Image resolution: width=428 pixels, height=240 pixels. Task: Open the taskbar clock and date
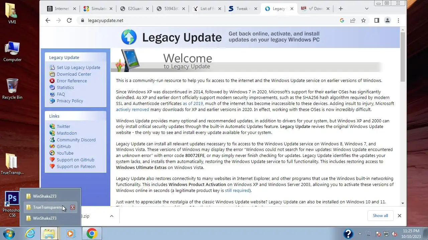point(411,233)
